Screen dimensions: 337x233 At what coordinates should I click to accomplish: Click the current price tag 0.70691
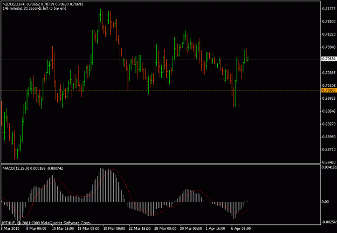pos(328,59)
